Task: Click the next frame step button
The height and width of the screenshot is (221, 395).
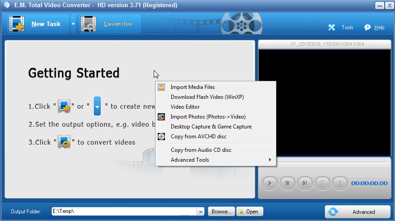Action: (x=305, y=183)
